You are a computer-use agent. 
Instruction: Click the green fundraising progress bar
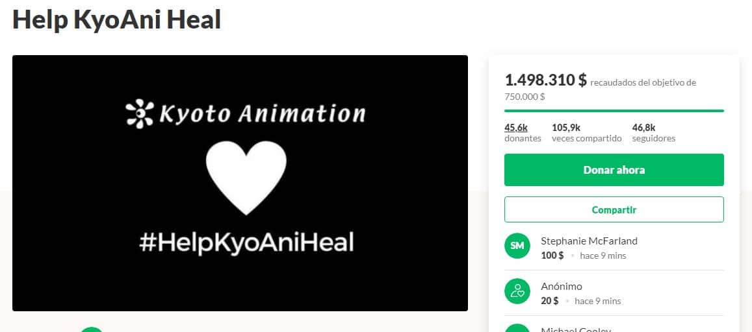point(614,111)
